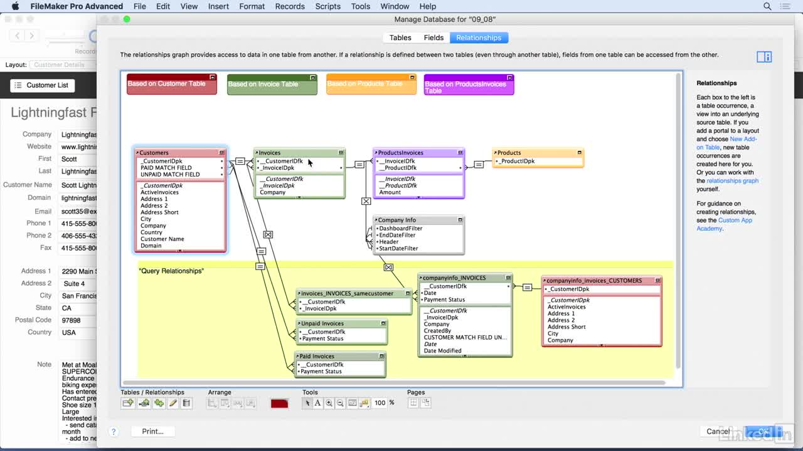Click the field scroll arrow under Customers table
The image size is (803, 451).
coord(180,251)
